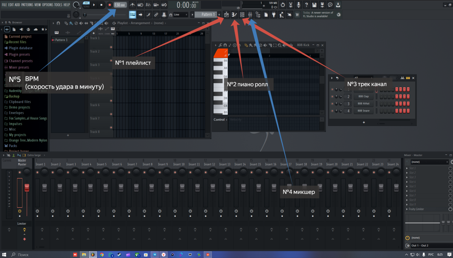Click the metronome icon

click(x=133, y=5)
